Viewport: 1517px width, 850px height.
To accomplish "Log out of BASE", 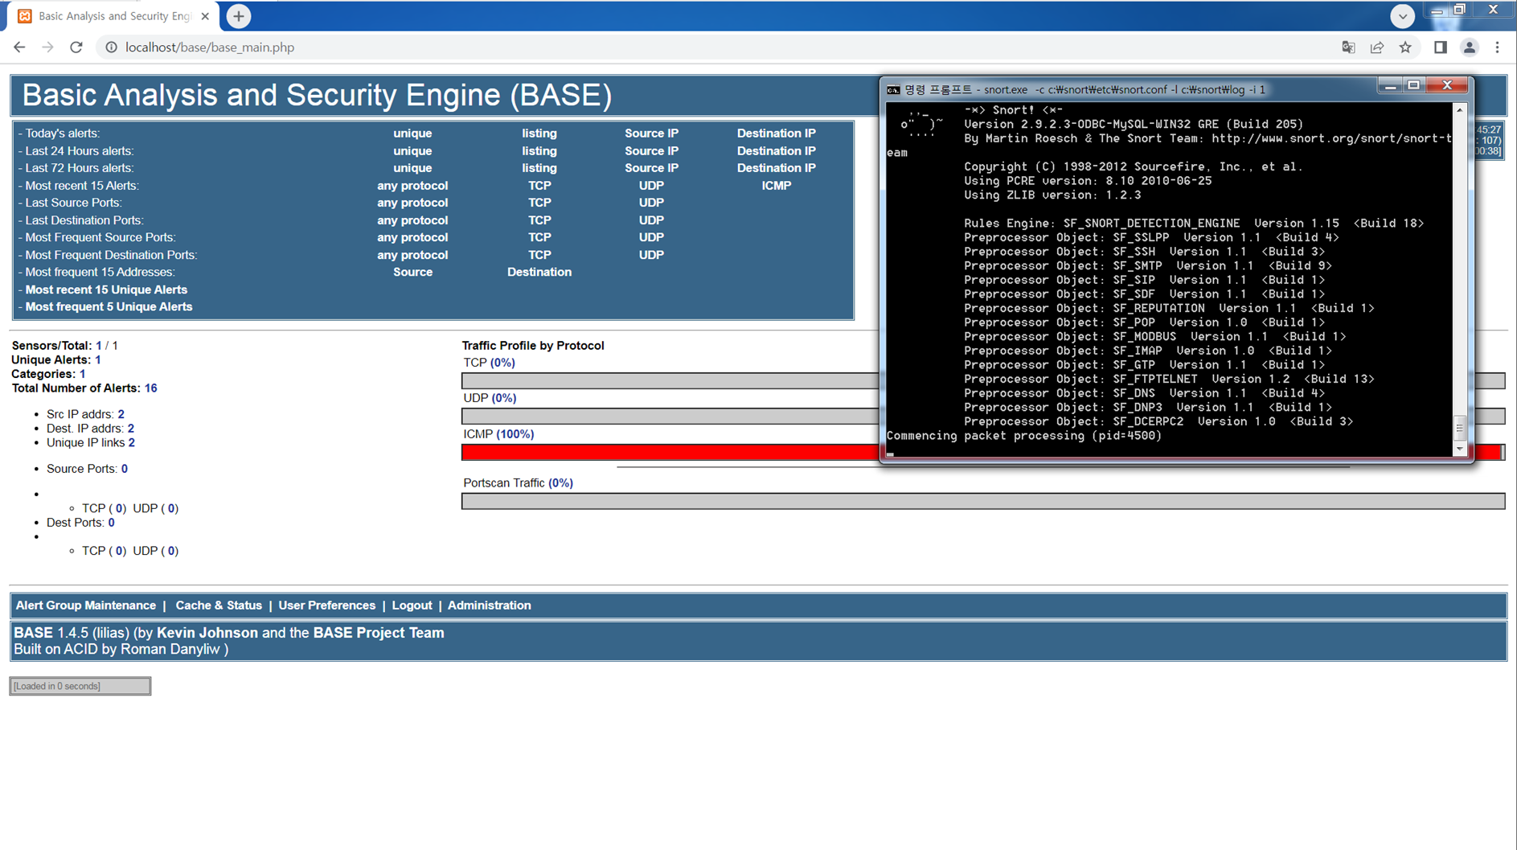I will tap(412, 606).
